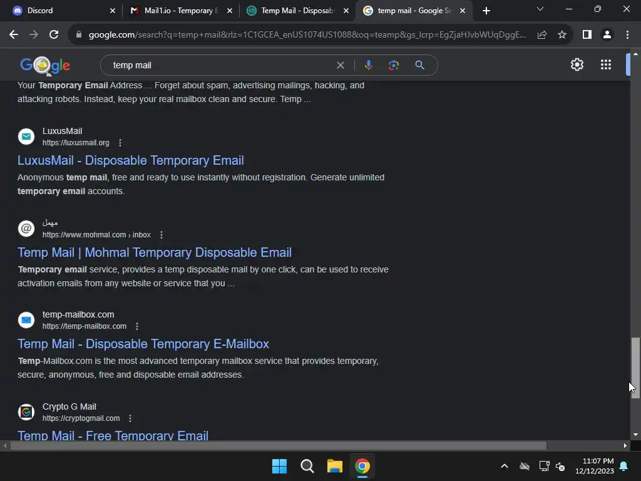Click the vertical scrollbar thumb

[635, 367]
